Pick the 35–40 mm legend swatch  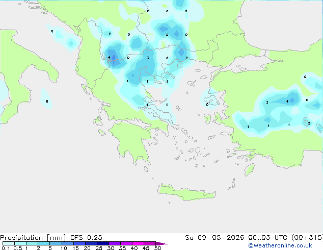click(126, 243)
